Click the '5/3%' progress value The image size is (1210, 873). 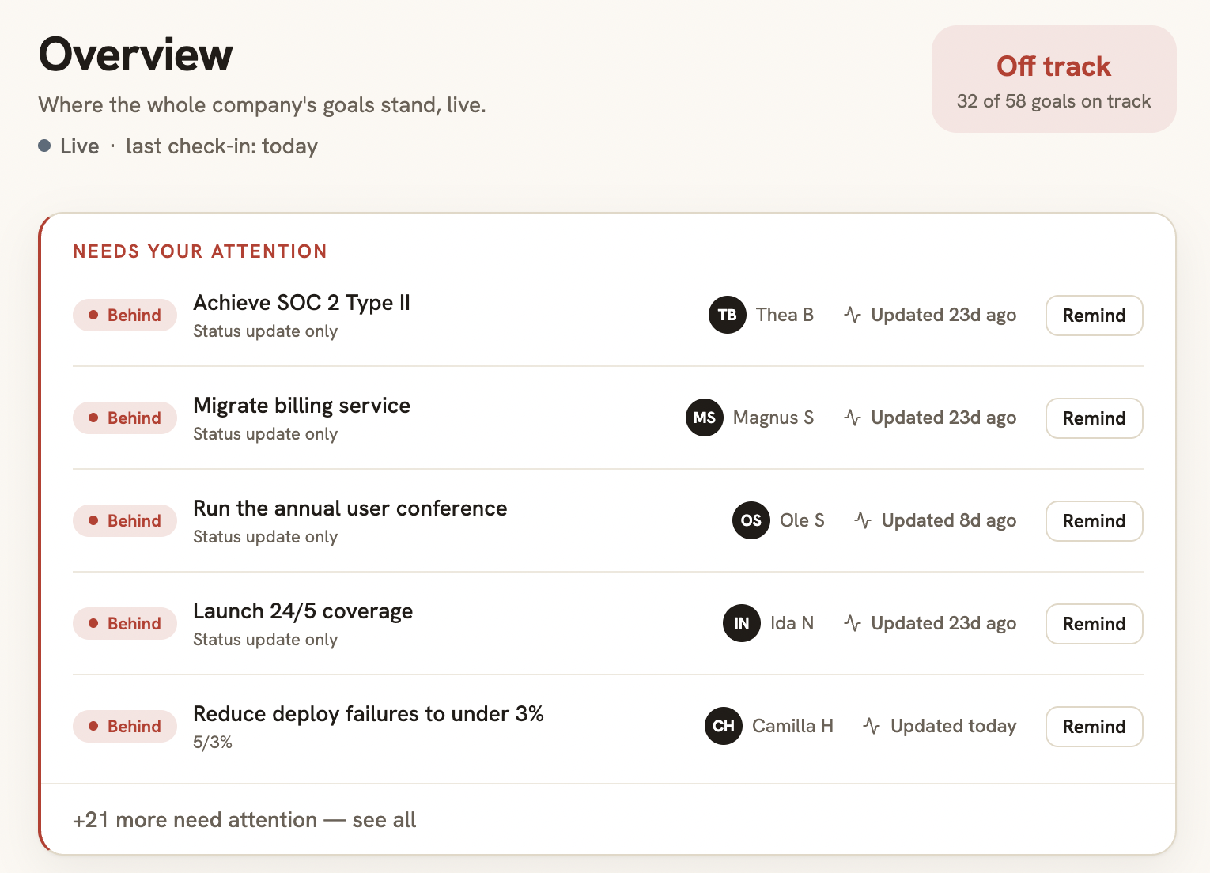(x=213, y=743)
